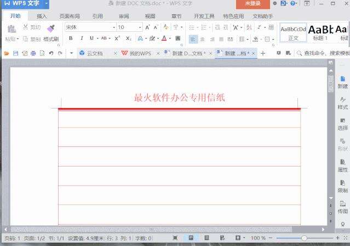This screenshot has height=246, width=350.
Task: Click the vertical scrollbar thumb
Action: click(331, 84)
